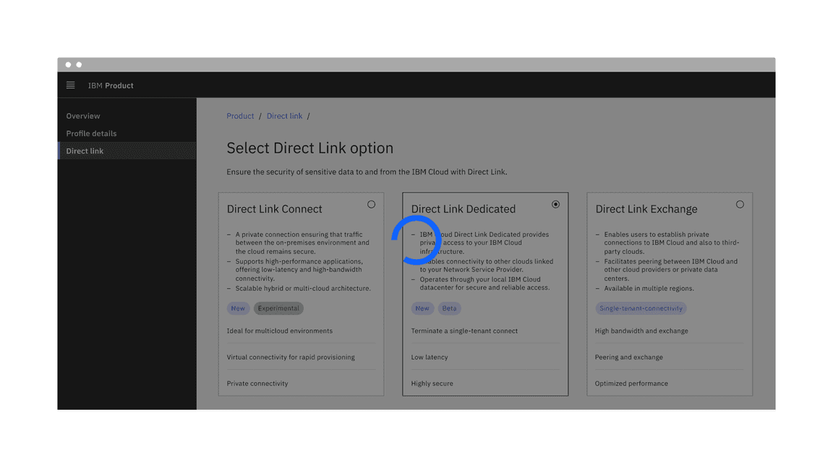Click the IBM Product header logo
Viewport: 833px width, 469px height.
[110, 85]
